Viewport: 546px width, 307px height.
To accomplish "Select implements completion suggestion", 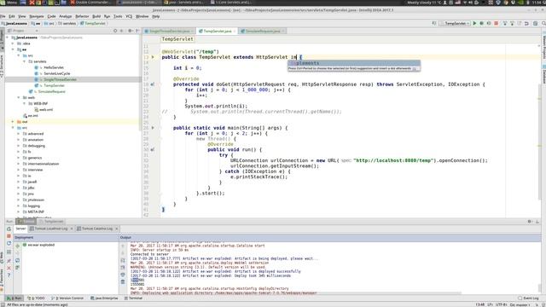I will point(354,63).
